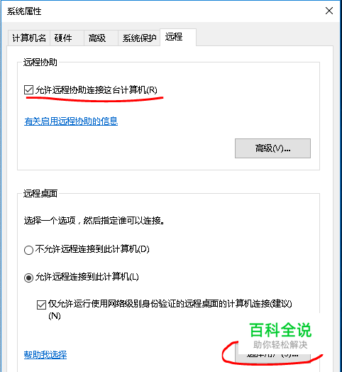Screen dimensions: 342x372
Task: Click the gray 助你轻松解决 watermark subtitle
Action: click(x=280, y=345)
